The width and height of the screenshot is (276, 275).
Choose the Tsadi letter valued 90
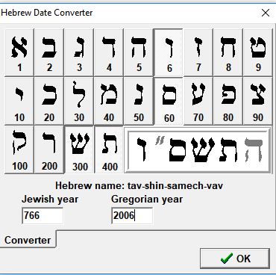point(257,101)
